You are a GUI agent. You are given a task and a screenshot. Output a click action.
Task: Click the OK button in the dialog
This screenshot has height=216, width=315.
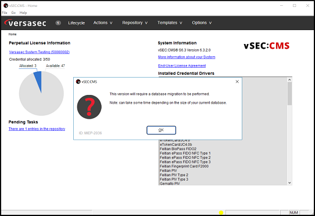point(161,130)
